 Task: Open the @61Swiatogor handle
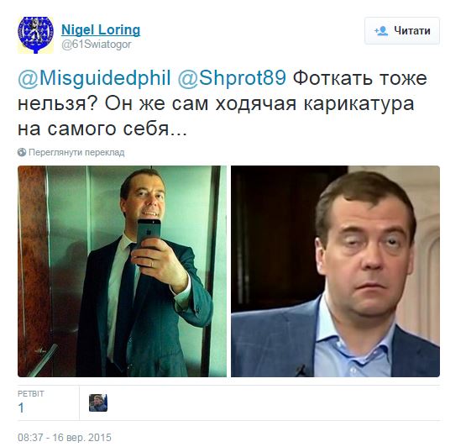97,45
